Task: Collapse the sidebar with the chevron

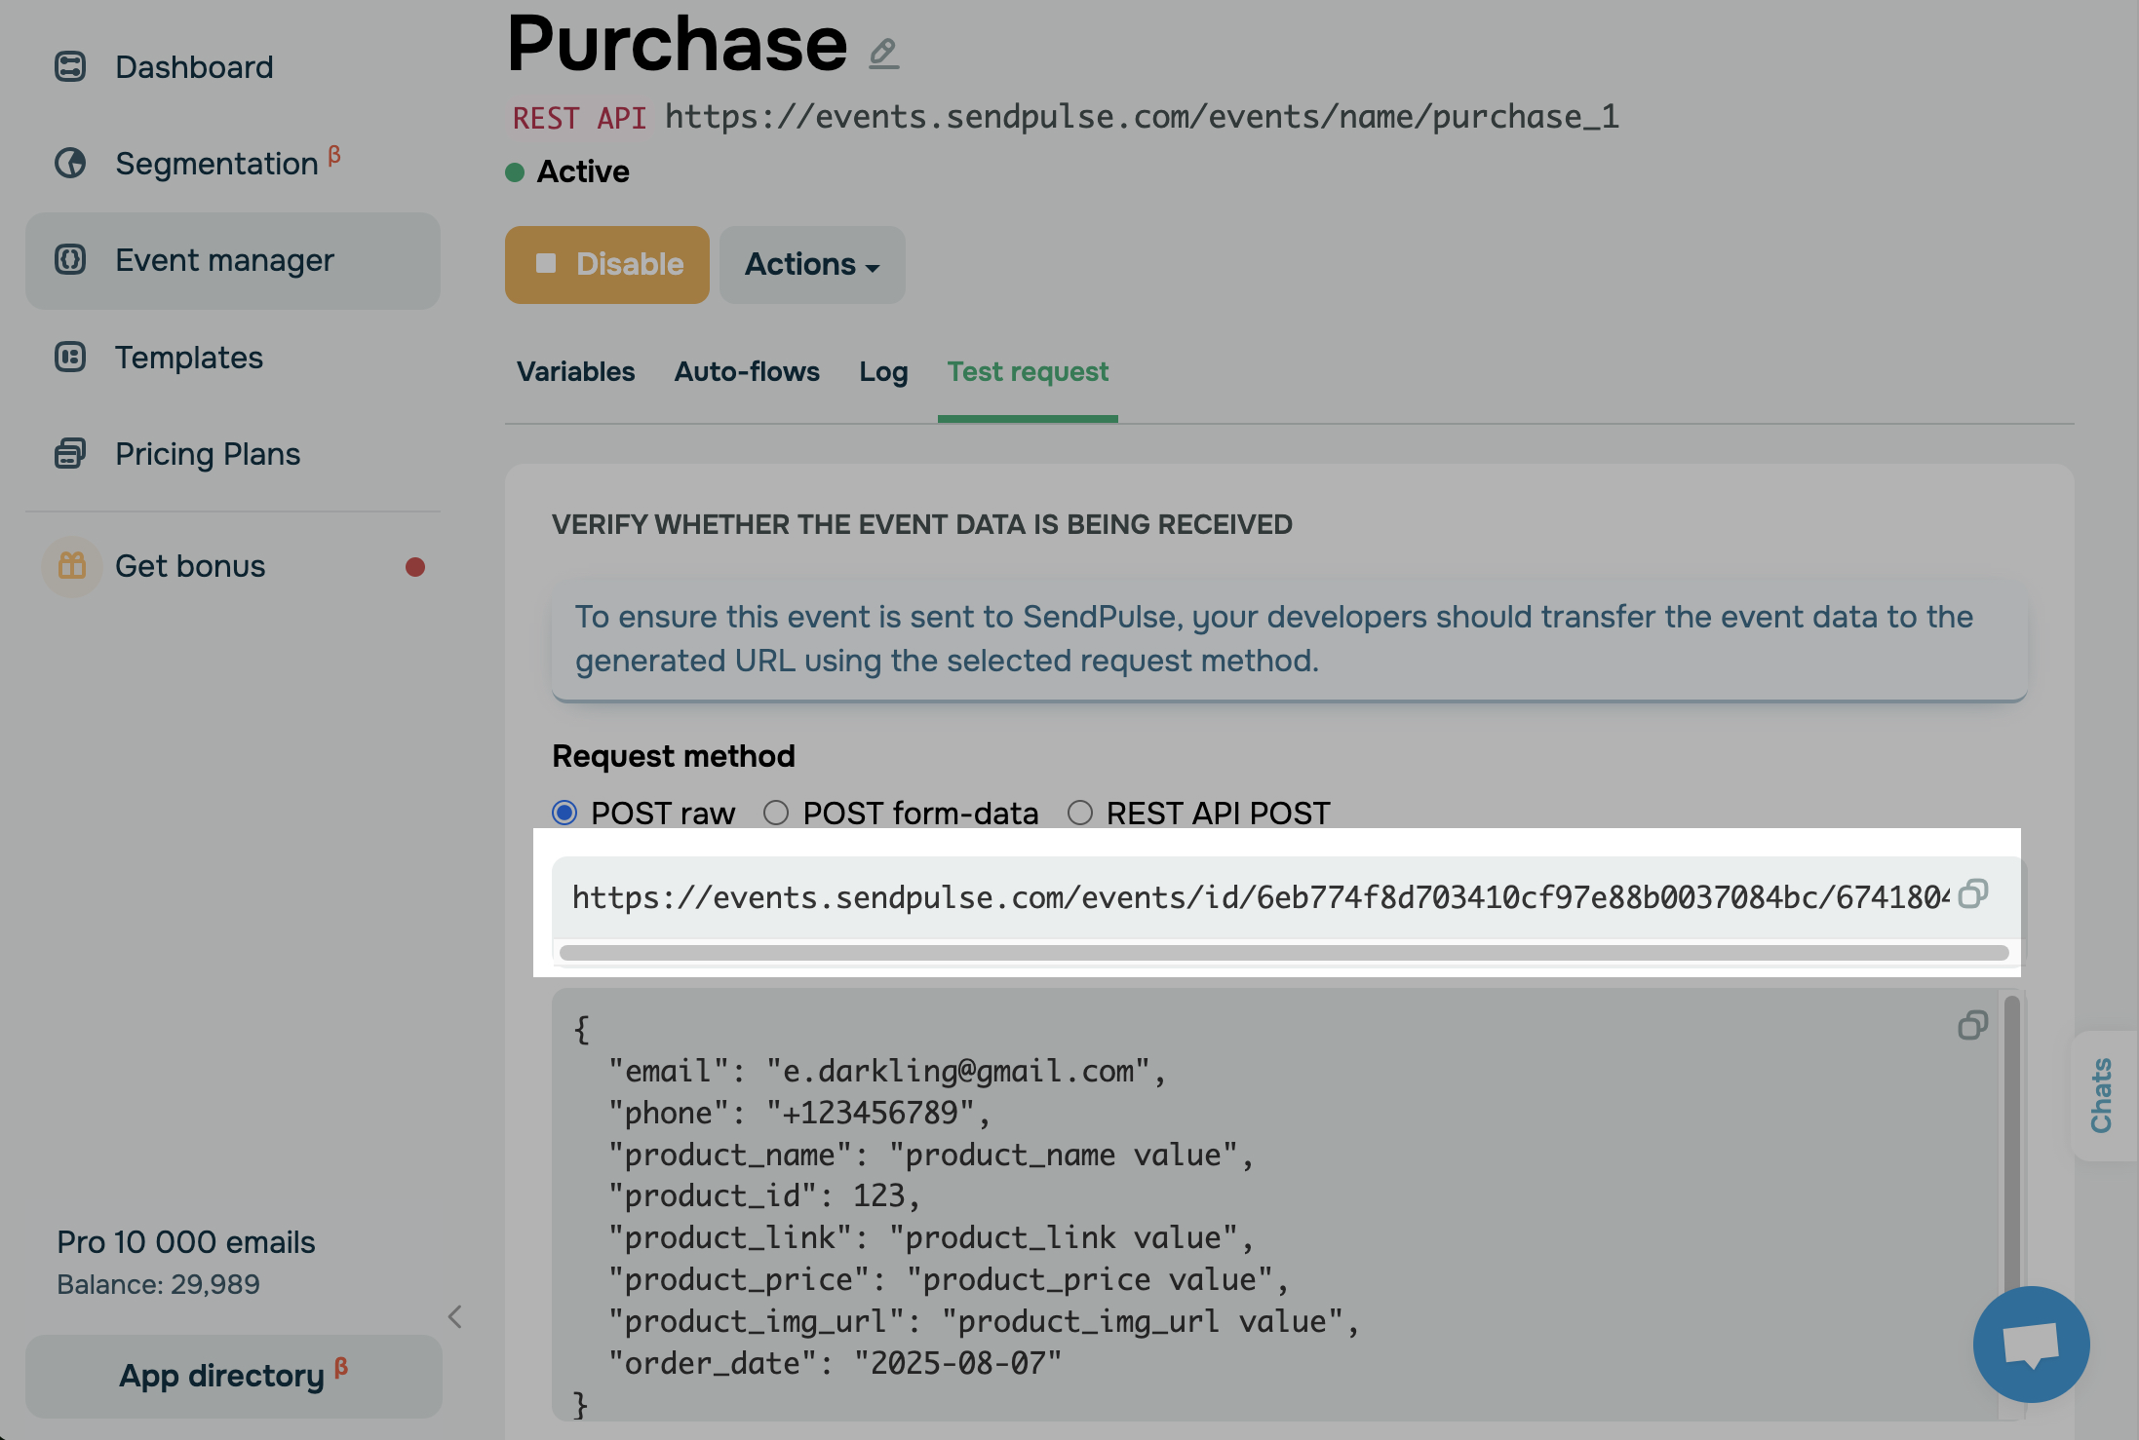Action: pyautogui.click(x=454, y=1316)
